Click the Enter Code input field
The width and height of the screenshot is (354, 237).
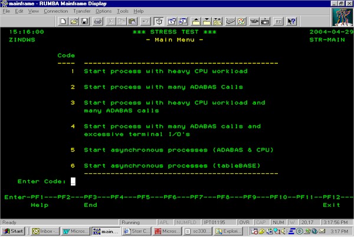[x=73, y=181]
